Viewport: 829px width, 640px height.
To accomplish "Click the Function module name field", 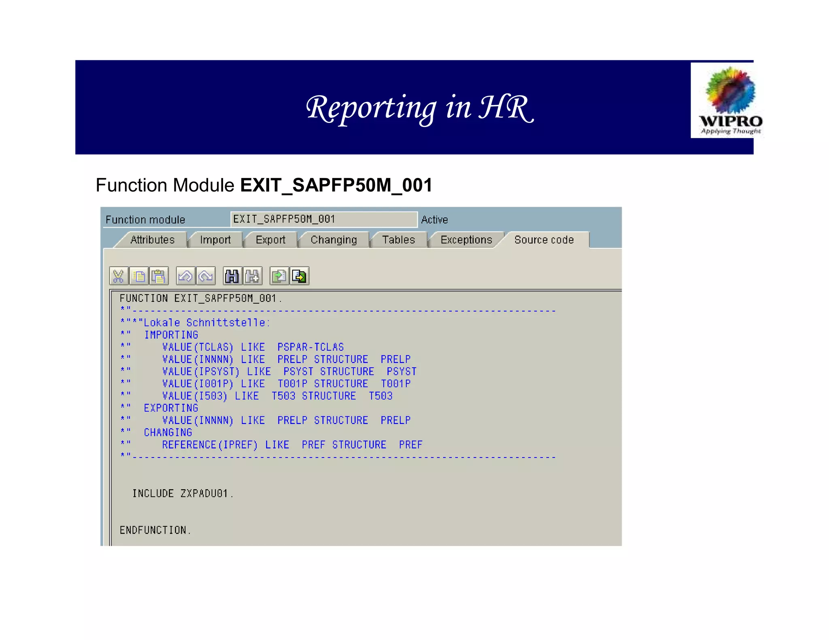I will [323, 219].
